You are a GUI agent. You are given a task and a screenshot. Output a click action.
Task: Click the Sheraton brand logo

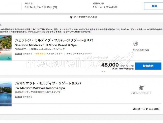click(x=141, y=46)
